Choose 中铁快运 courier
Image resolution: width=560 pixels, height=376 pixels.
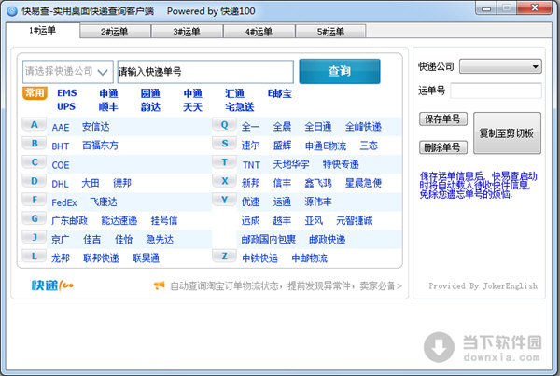tap(259, 258)
